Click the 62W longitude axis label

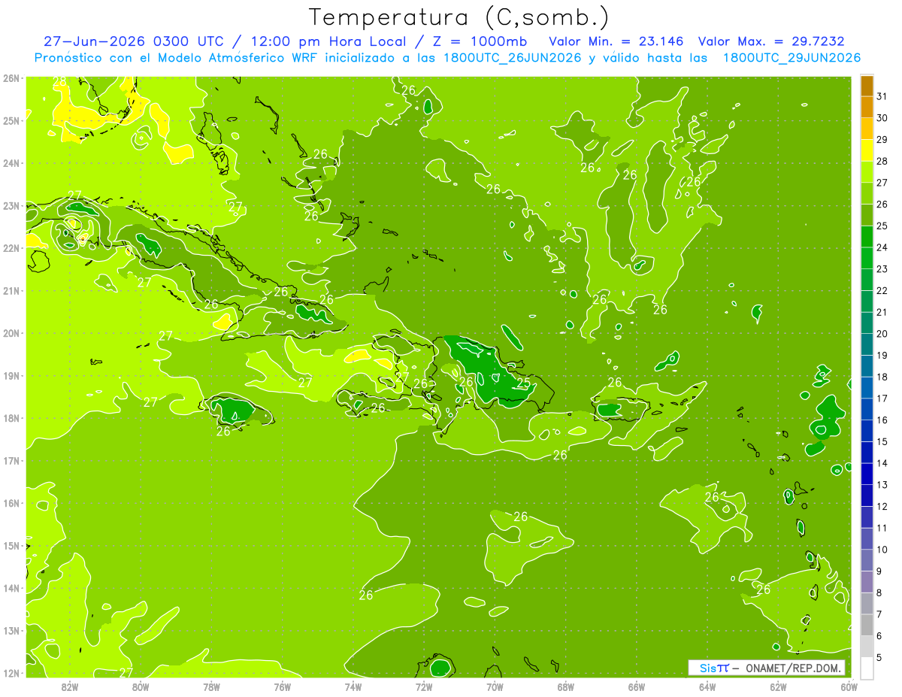pyautogui.click(x=778, y=686)
